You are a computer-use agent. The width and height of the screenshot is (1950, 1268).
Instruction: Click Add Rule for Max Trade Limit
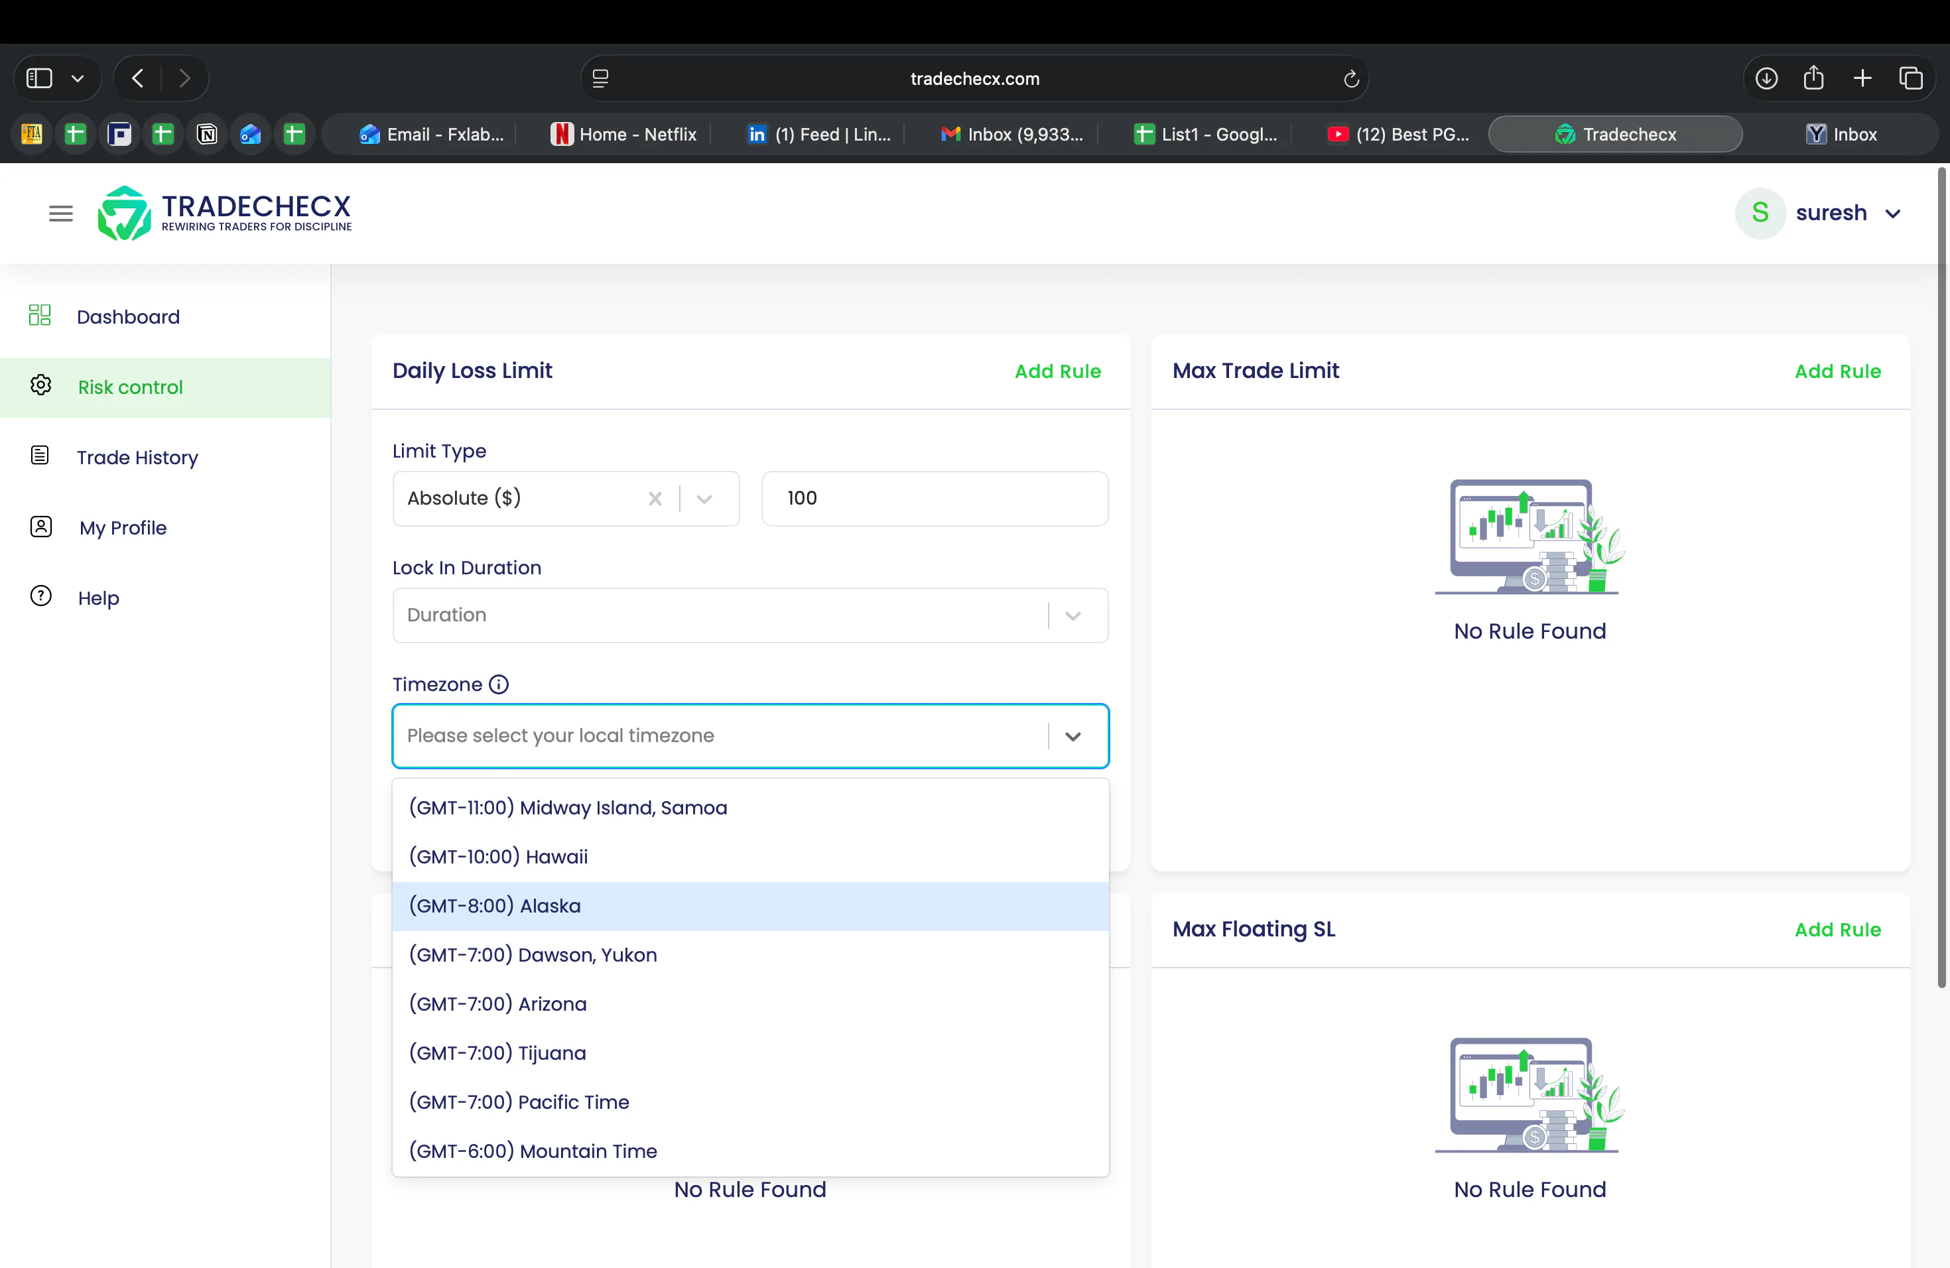point(1838,371)
